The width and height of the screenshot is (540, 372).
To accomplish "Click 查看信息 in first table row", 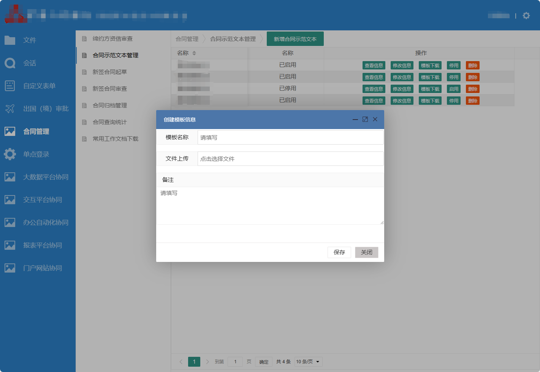I will [374, 66].
